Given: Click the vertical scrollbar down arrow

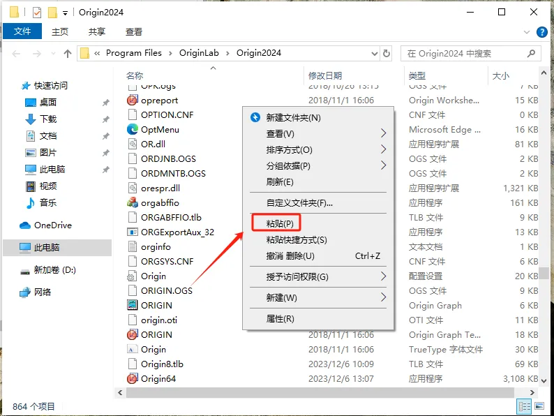Looking at the screenshot, I should [x=544, y=381].
